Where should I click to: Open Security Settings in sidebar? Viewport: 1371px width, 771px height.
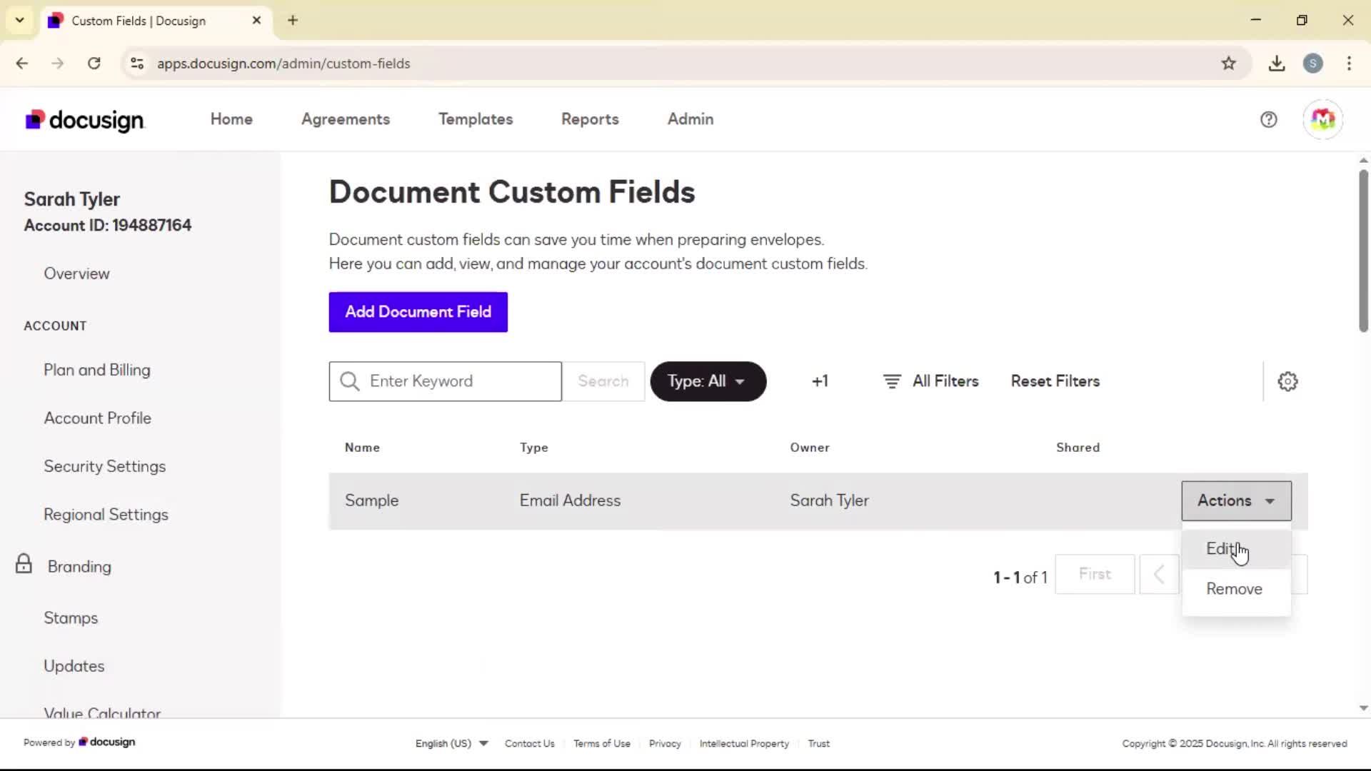(105, 466)
